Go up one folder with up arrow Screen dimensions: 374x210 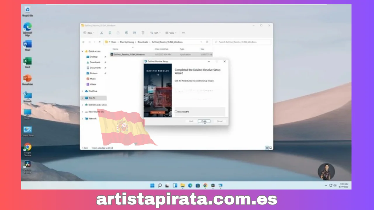tap(100, 42)
